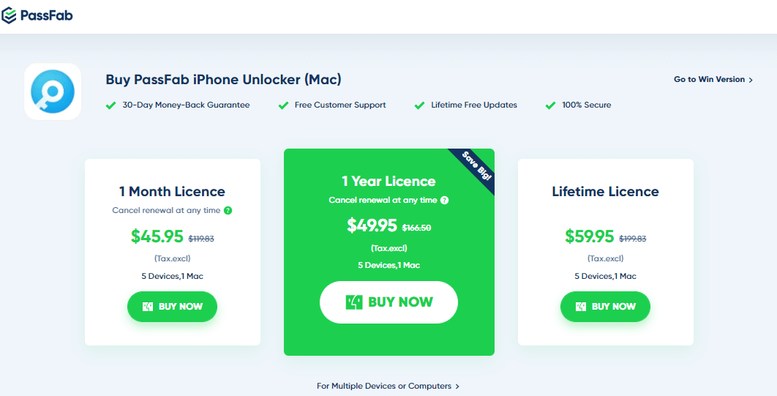Select the Lifetime Licence heading
The width and height of the screenshot is (777, 396).
(606, 191)
